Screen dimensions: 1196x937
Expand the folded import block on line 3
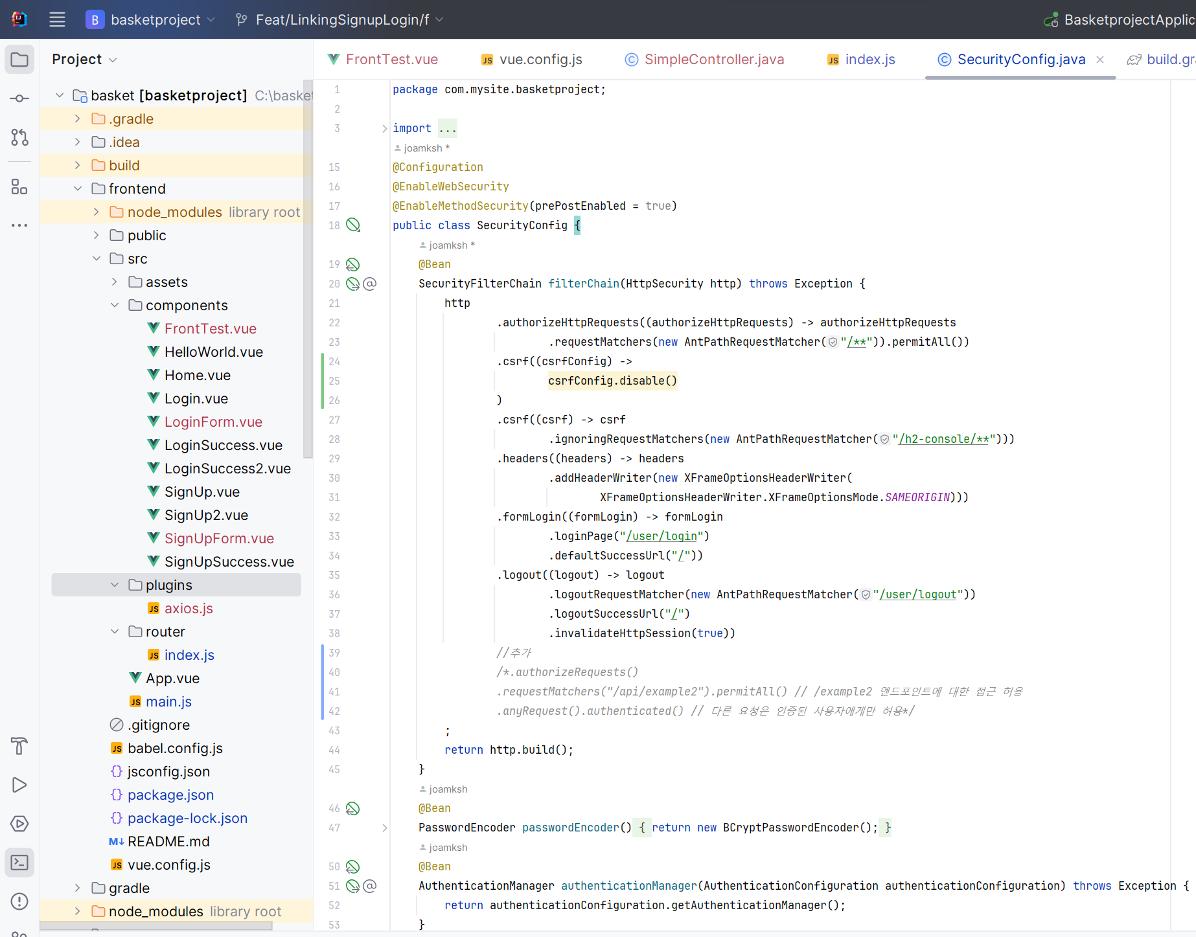point(384,128)
